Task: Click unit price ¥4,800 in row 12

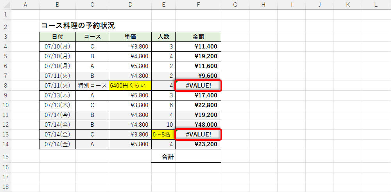Action: pyautogui.click(x=130, y=125)
